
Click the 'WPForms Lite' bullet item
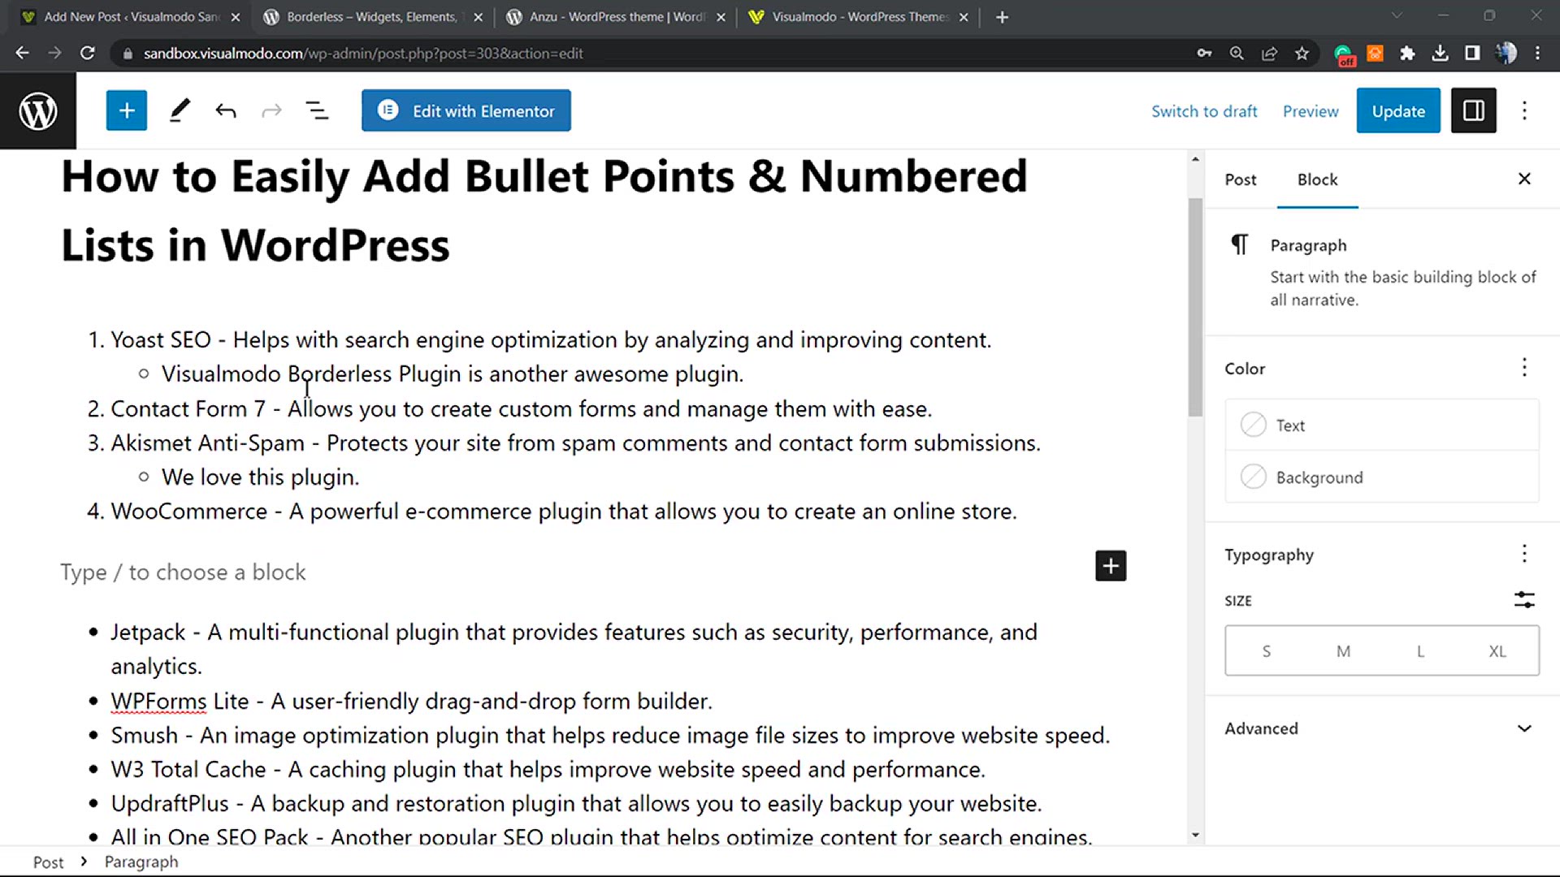click(x=411, y=702)
